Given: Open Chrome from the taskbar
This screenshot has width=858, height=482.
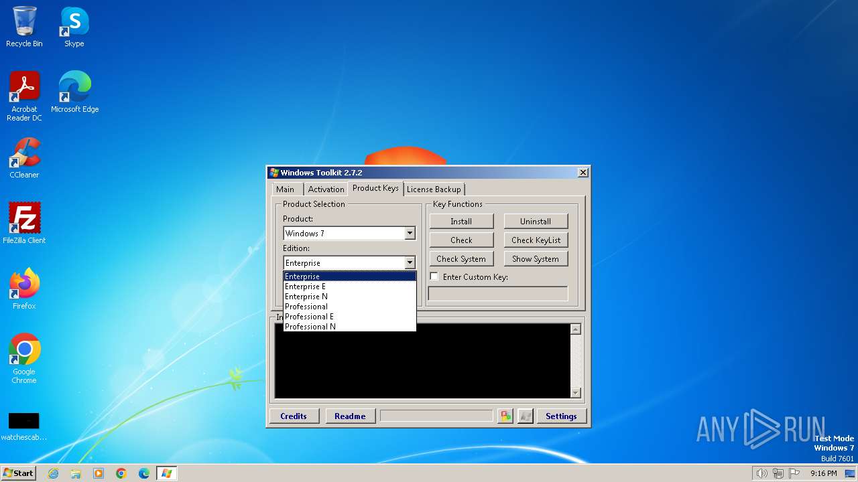Looking at the screenshot, I should 121,473.
